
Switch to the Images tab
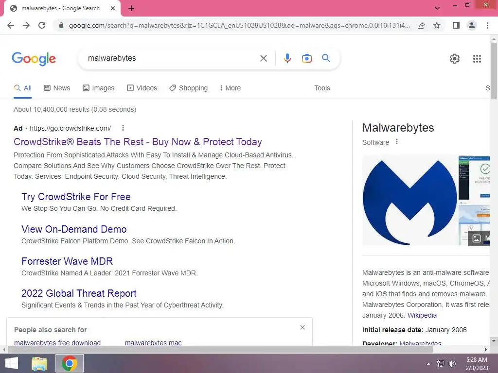pyautogui.click(x=98, y=88)
